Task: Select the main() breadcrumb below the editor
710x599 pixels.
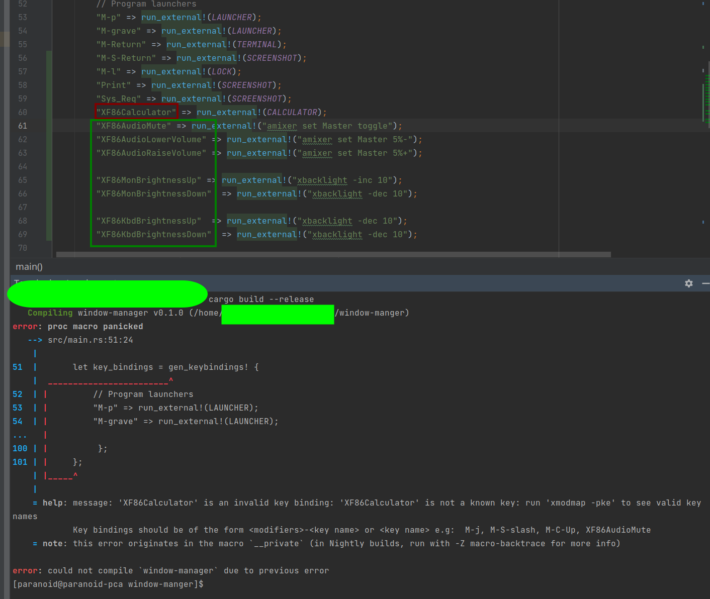Action: click(29, 267)
